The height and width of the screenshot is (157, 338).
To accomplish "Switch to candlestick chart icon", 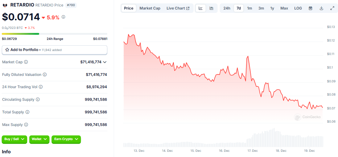I will 212,8.
